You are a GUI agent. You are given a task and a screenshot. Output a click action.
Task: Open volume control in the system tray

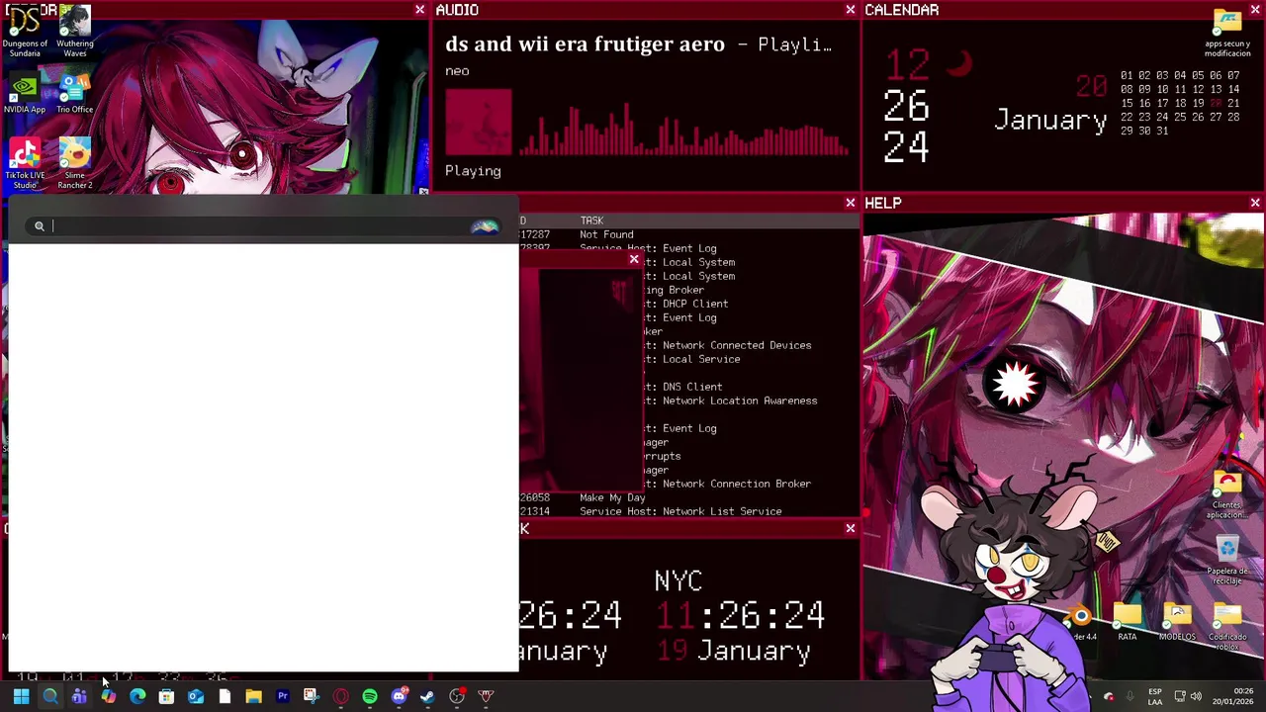pyautogui.click(x=1196, y=697)
